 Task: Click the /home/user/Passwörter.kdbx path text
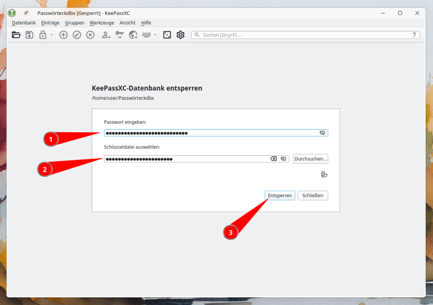[x=123, y=98]
